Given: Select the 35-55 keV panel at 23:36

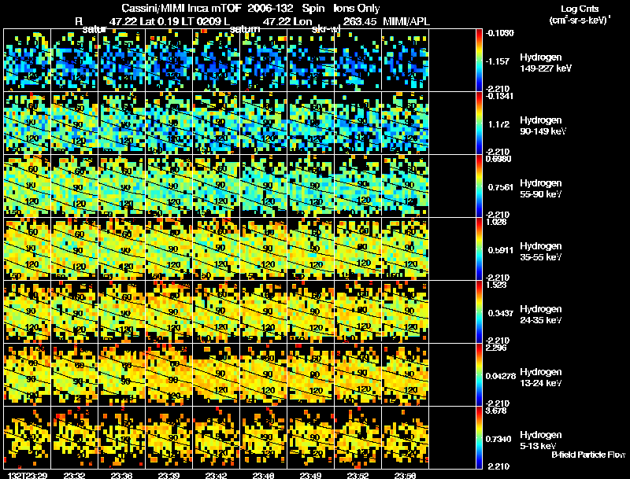Looking at the screenshot, I should (x=122, y=249).
